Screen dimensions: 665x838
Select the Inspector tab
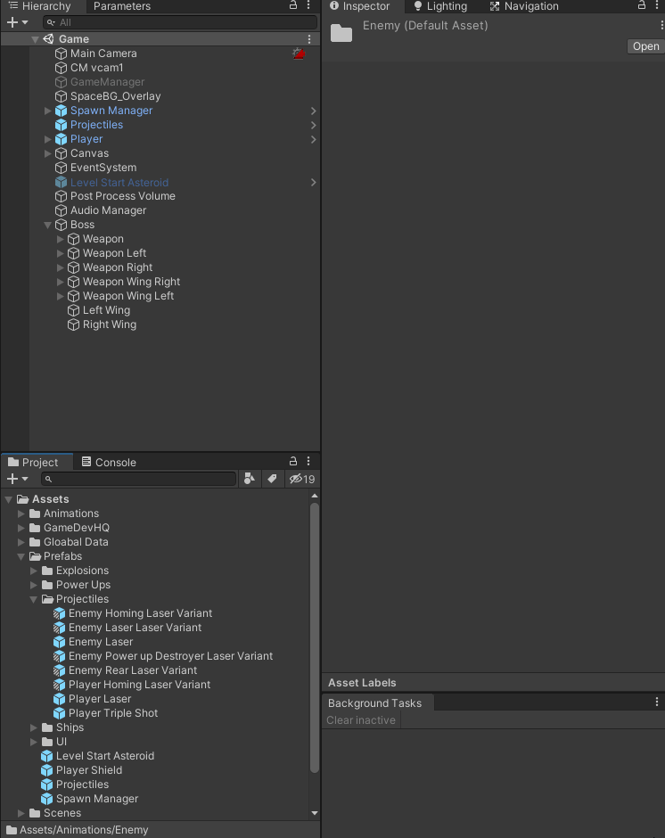click(x=360, y=6)
